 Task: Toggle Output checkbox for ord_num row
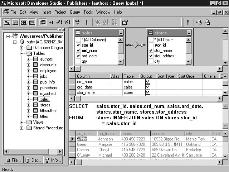pyautogui.click(x=148, y=82)
